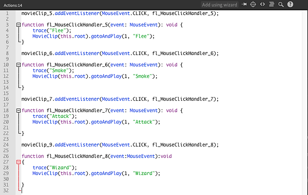This screenshot has width=308, height=195.
Task: Place cursor in trace("Flee") line
Action: (52, 30)
